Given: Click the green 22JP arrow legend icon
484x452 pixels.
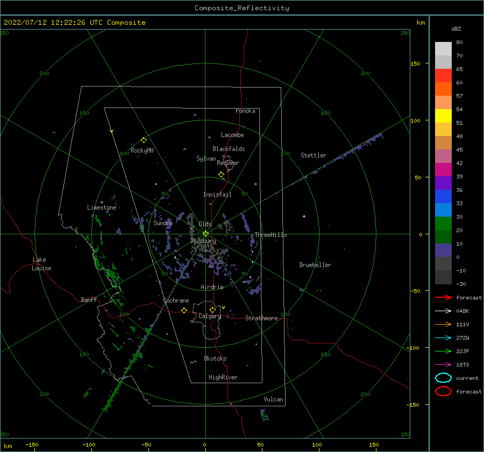Looking at the screenshot, I should (443, 351).
